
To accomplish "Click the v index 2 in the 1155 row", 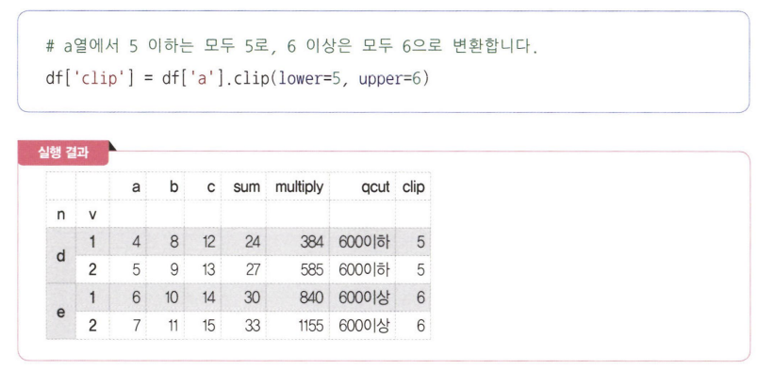I will click(92, 326).
